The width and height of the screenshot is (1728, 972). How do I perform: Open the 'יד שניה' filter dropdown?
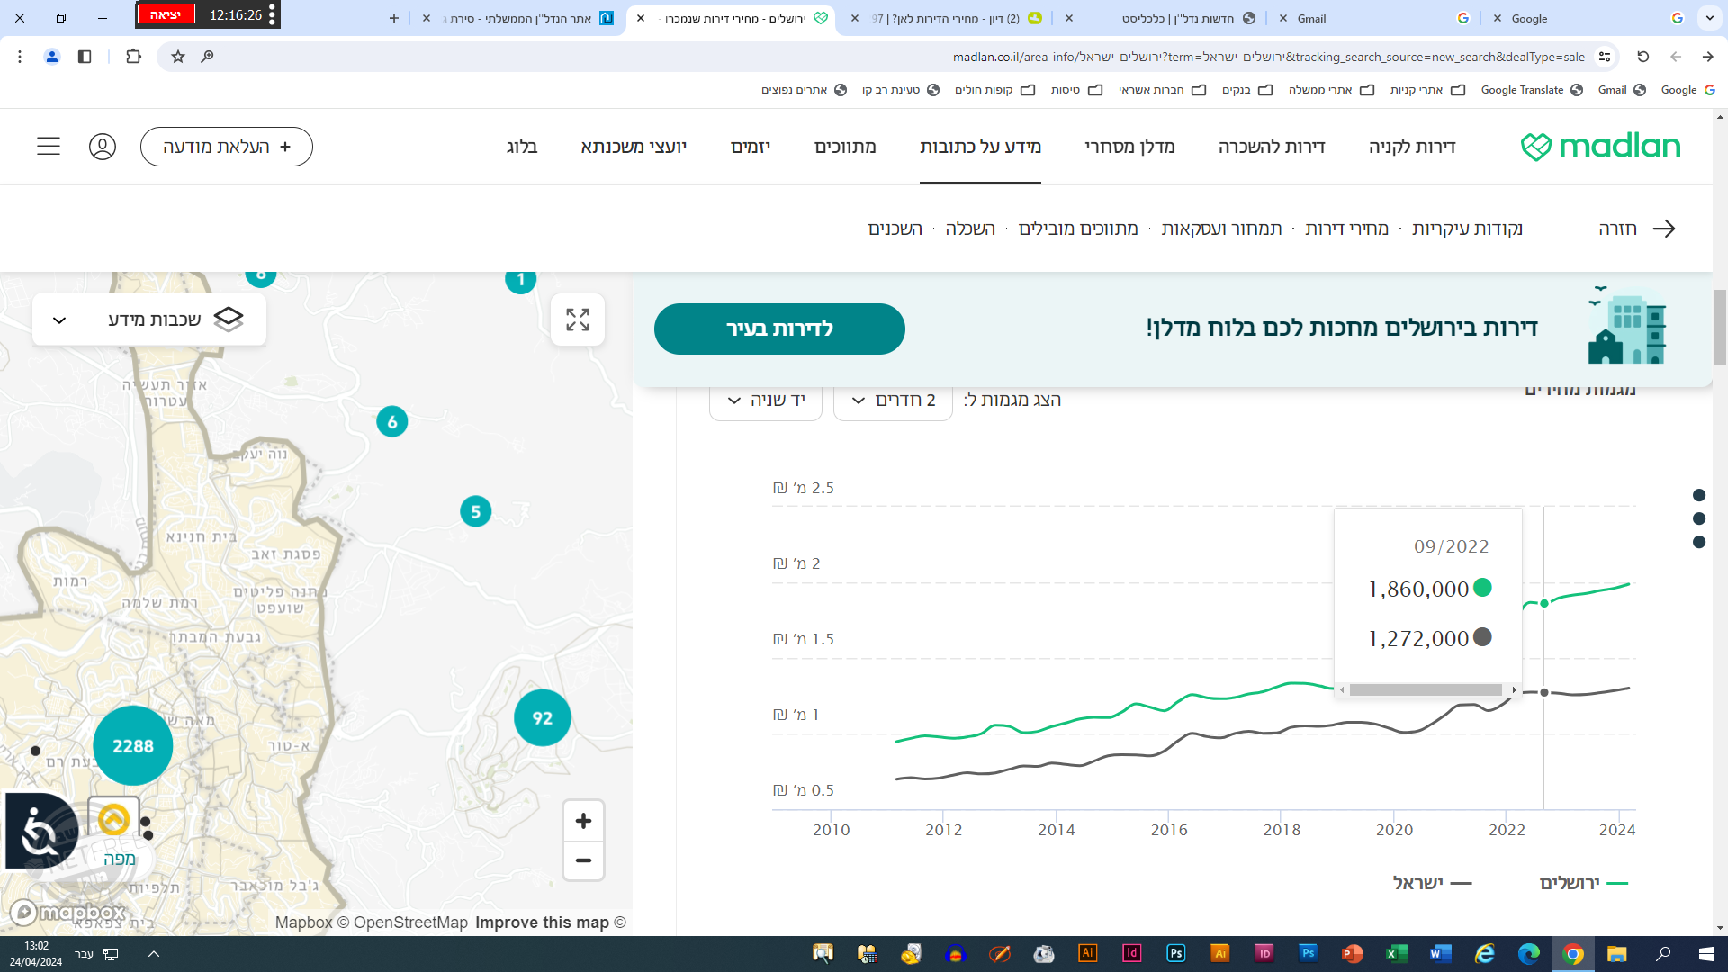point(766,400)
